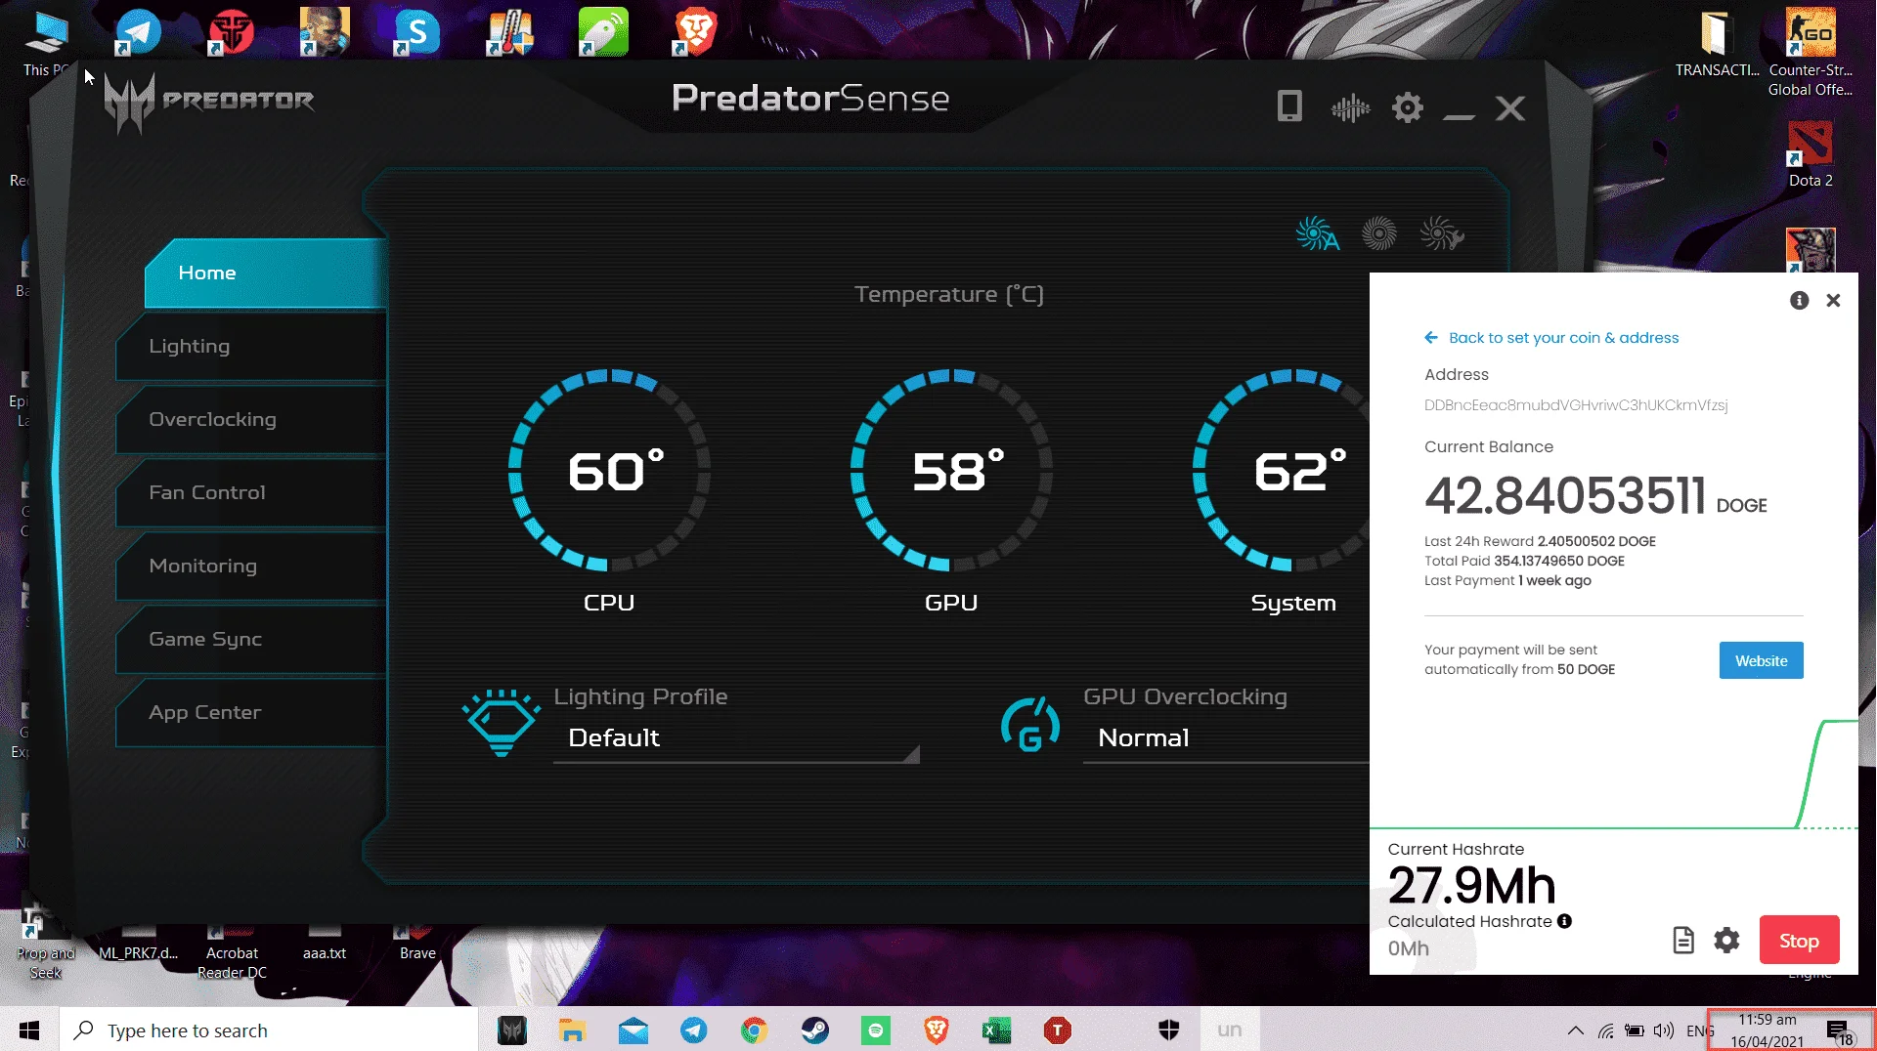Image resolution: width=1877 pixels, height=1051 pixels.
Task: Open Windows Security shield in taskbar
Action: click(1169, 1030)
